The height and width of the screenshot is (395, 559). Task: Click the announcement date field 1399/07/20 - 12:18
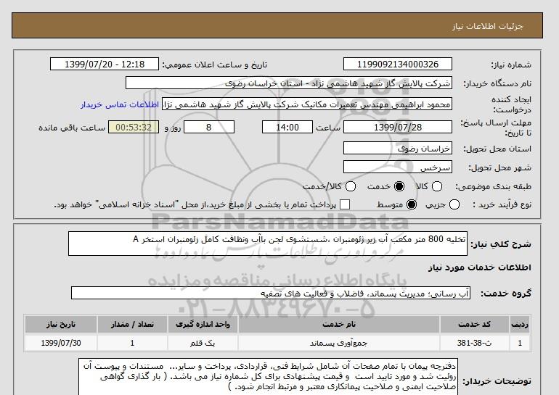pos(105,64)
